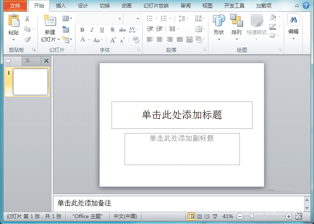The height and width of the screenshot is (224, 314).
Task: Switch to Slide Sorter view
Action: 199,216
